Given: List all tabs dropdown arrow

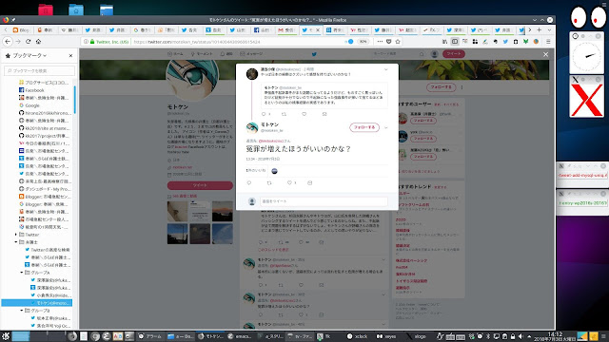Looking at the screenshot, I should [x=549, y=29].
